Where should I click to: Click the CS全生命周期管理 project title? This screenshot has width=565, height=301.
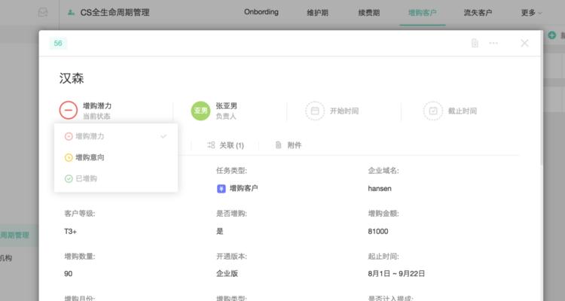115,12
